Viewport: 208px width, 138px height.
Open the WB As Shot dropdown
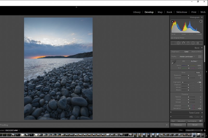(194, 61)
